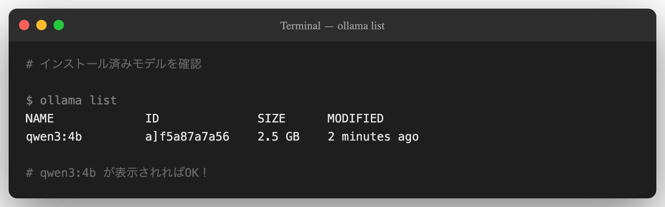Image resolution: width=665 pixels, height=207 pixels.
Task: Click the hash symbol starting the top comment
Action: tap(29, 65)
